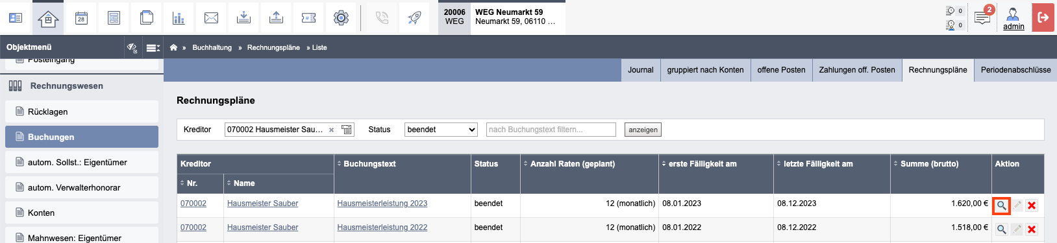Open the Status dropdown showing beendet
1057x243 pixels.
click(x=441, y=130)
